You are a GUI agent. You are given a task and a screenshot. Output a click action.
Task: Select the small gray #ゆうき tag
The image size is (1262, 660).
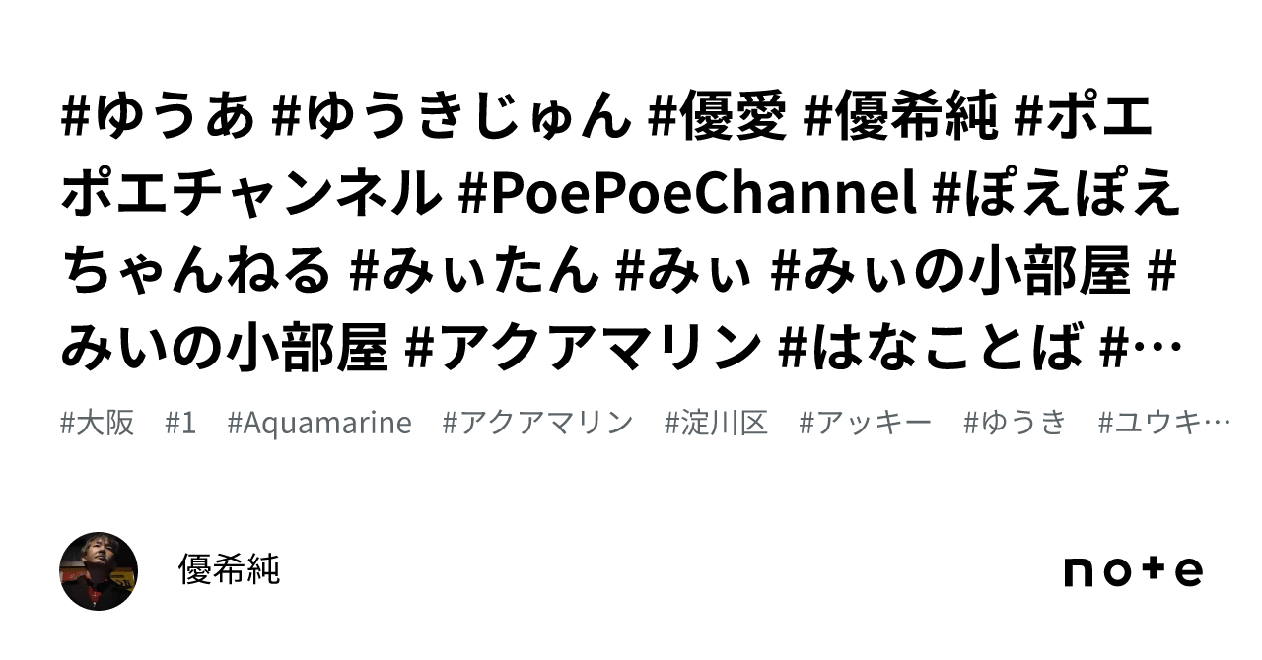[x=1016, y=424]
